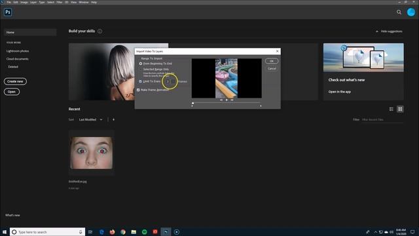Click the Windows taskbar search box
This screenshot has height=236, width=419.
click(x=48, y=232)
